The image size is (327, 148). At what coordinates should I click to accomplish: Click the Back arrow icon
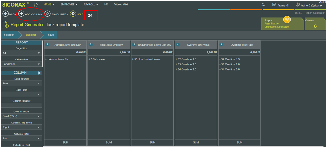coord(5,14)
